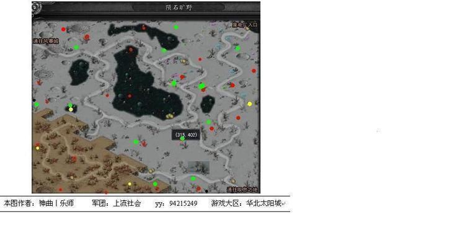Click the red marker inside the narrow top lake
Viewport: 457px width, 248px height.
pos(143,28)
